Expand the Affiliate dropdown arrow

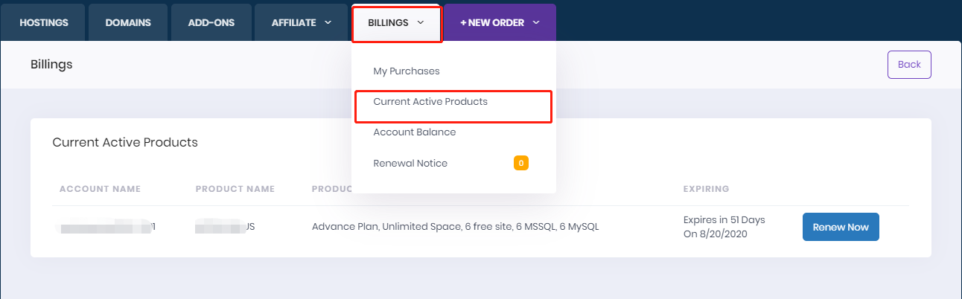click(x=328, y=22)
